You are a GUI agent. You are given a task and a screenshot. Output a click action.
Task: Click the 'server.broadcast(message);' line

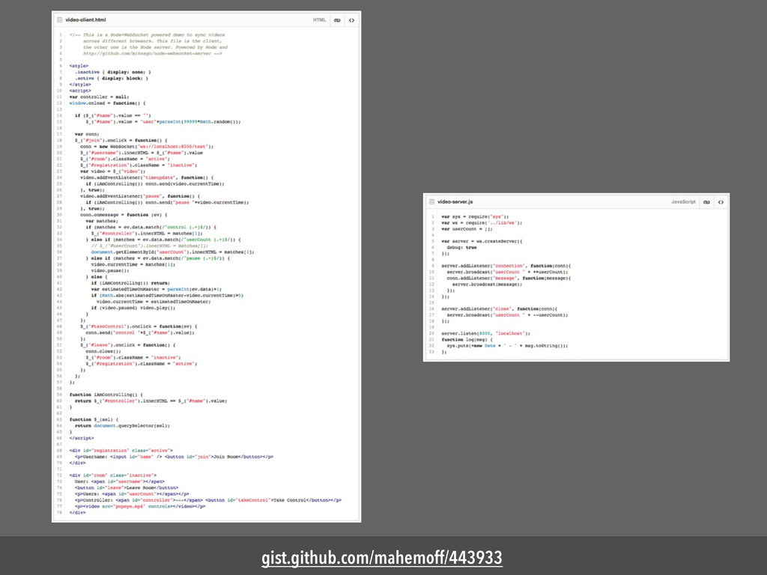click(487, 284)
